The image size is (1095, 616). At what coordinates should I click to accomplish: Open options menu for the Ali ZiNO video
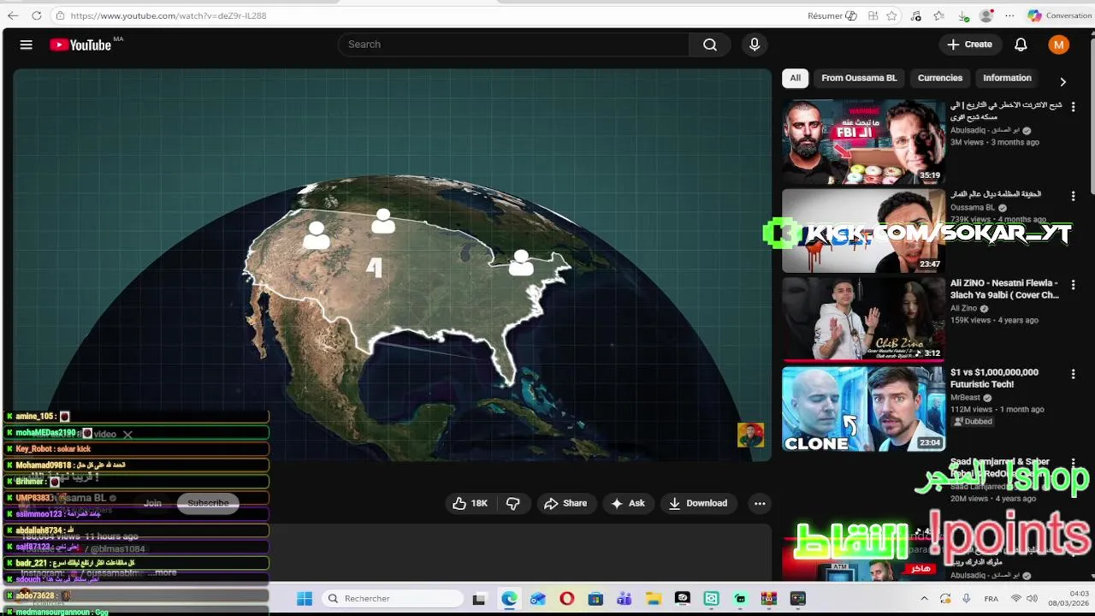tap(1073, 285)
